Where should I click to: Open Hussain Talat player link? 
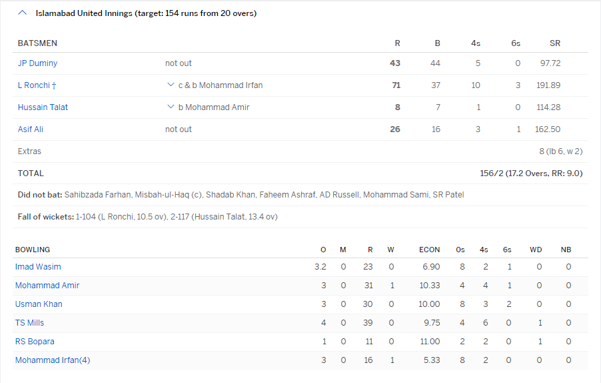43,107
